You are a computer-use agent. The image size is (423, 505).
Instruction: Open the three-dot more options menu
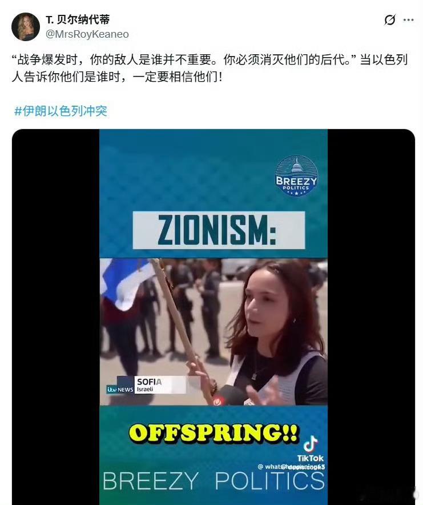pos(408,20)
